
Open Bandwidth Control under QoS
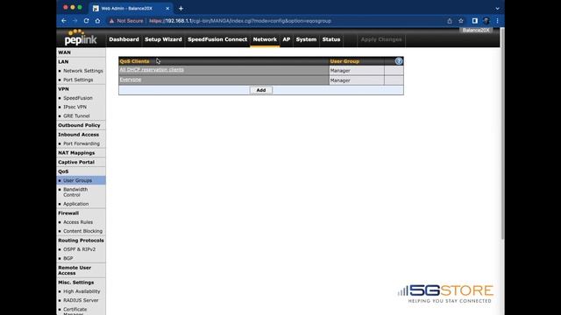(75, 192)
